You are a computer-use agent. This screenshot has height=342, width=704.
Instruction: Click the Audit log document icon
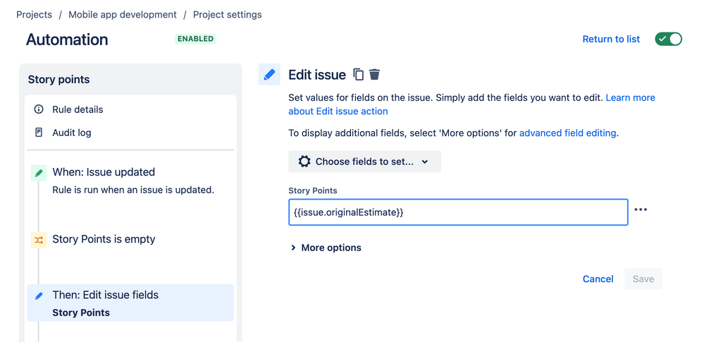tap(39, 133)
